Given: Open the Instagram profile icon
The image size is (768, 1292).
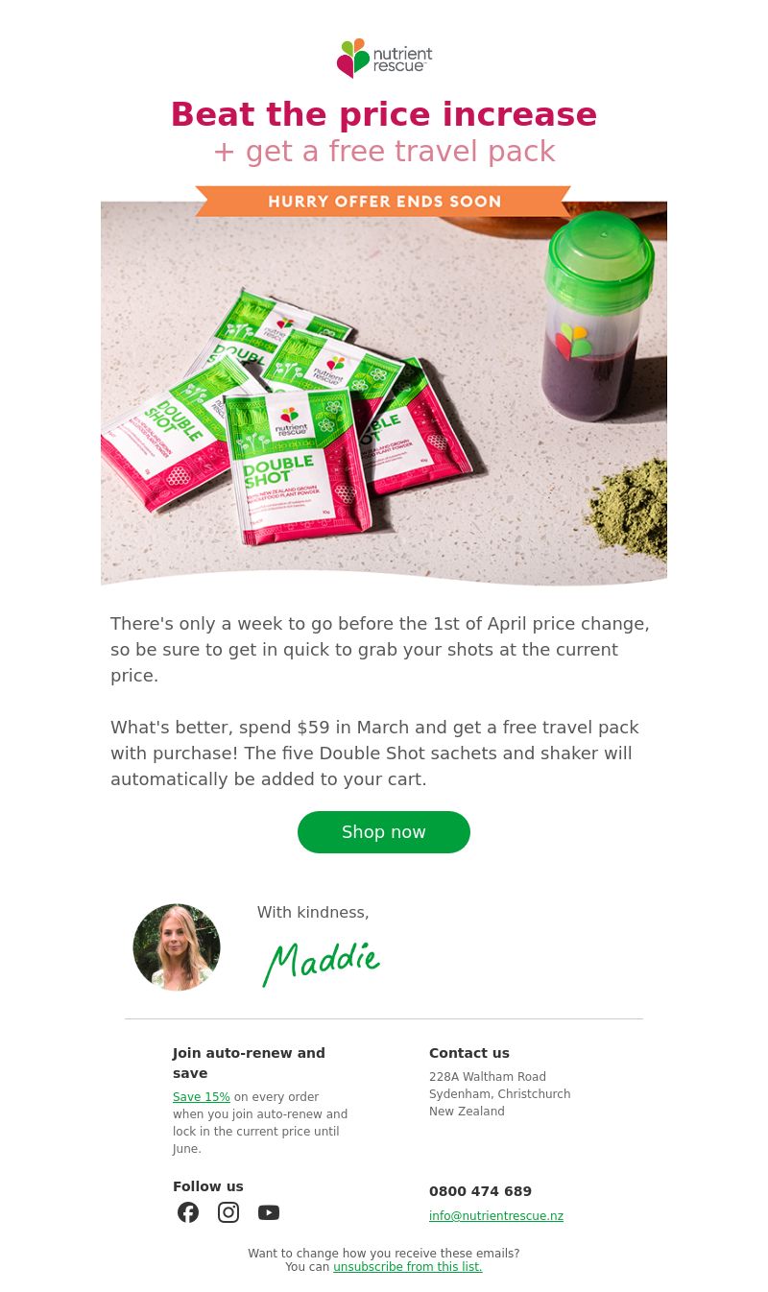Looking at the screenshot, I should coord(228,1212).
